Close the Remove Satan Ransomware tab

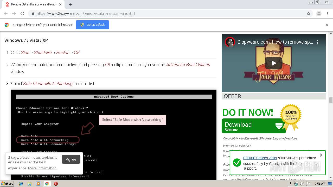(x=61, y=4)
